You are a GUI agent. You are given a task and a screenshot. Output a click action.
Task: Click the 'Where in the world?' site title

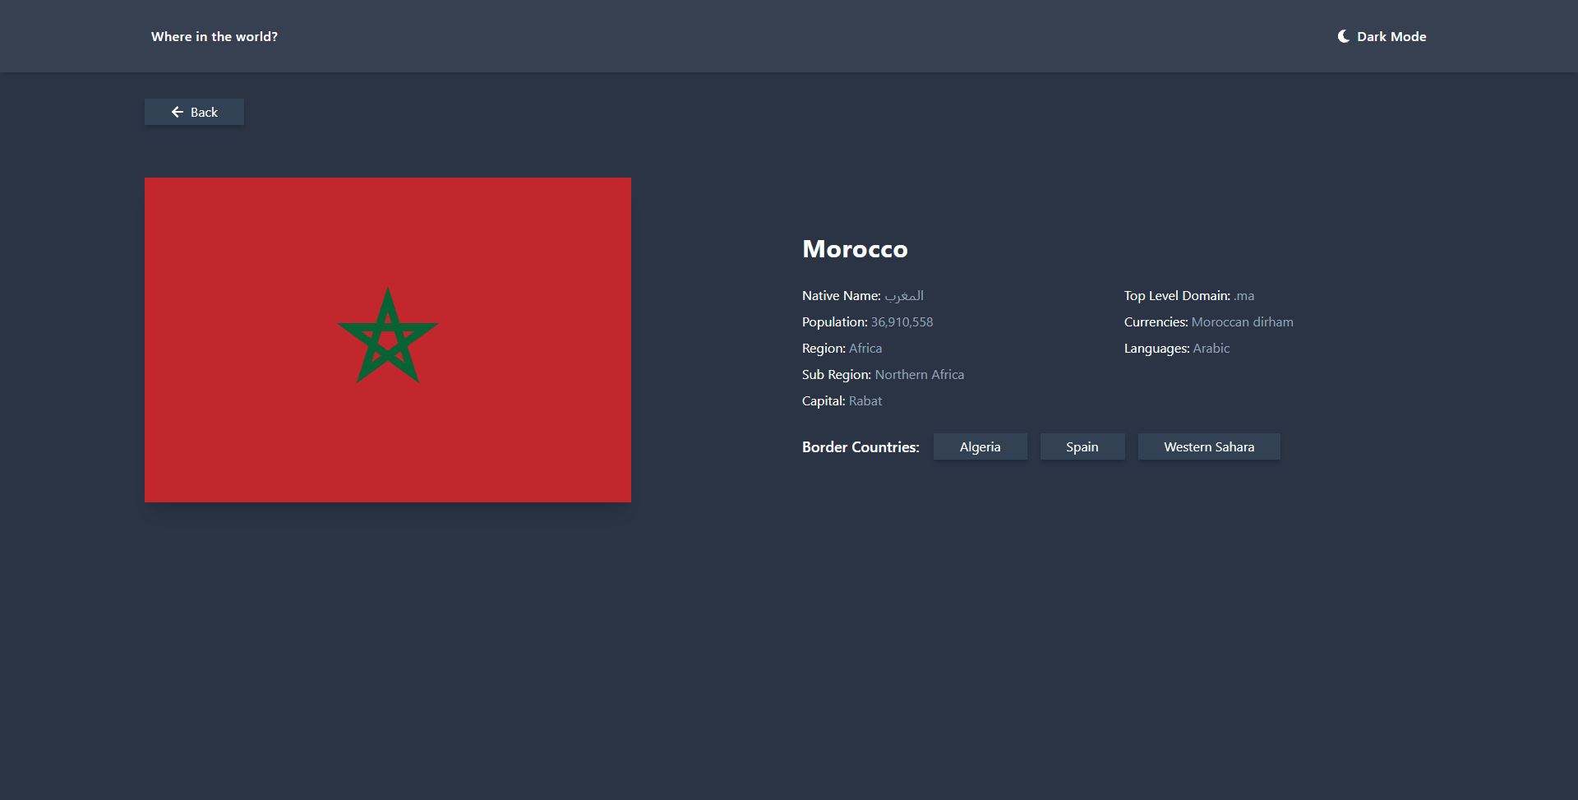214,36
